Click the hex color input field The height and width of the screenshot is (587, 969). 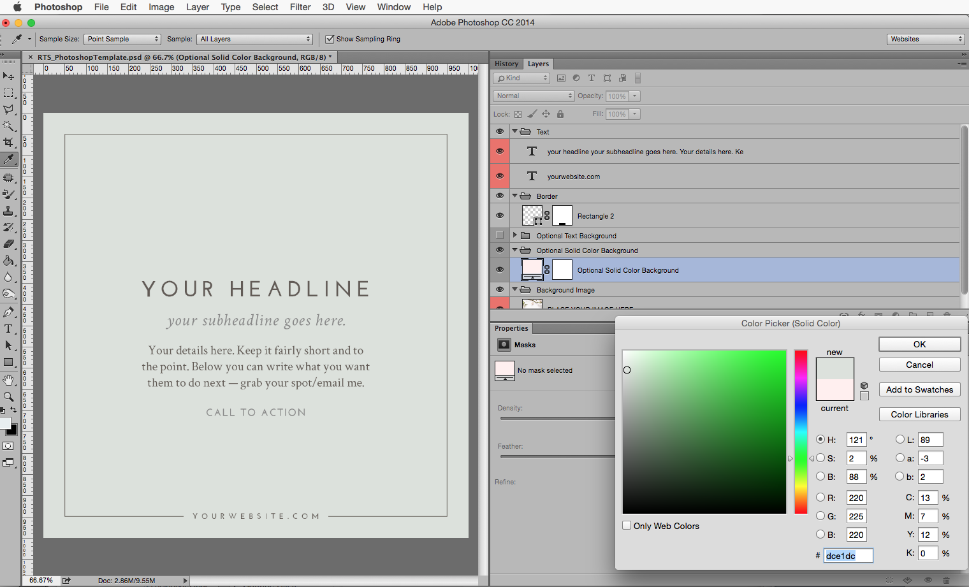(848, 556)
